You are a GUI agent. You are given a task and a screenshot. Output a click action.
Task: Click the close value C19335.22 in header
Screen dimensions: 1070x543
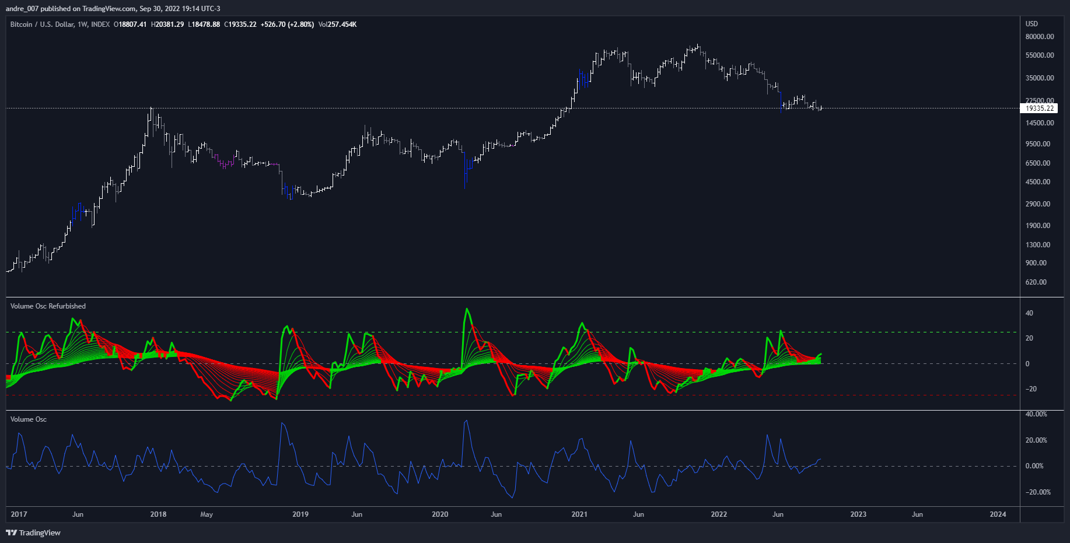click(240, 24)
